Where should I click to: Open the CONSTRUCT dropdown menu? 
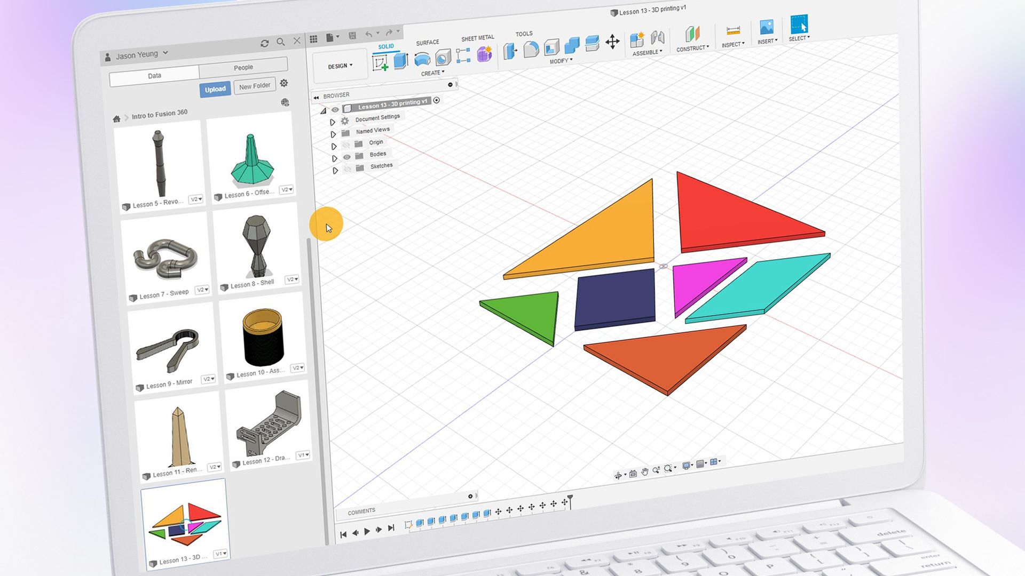tap(693, 49)
